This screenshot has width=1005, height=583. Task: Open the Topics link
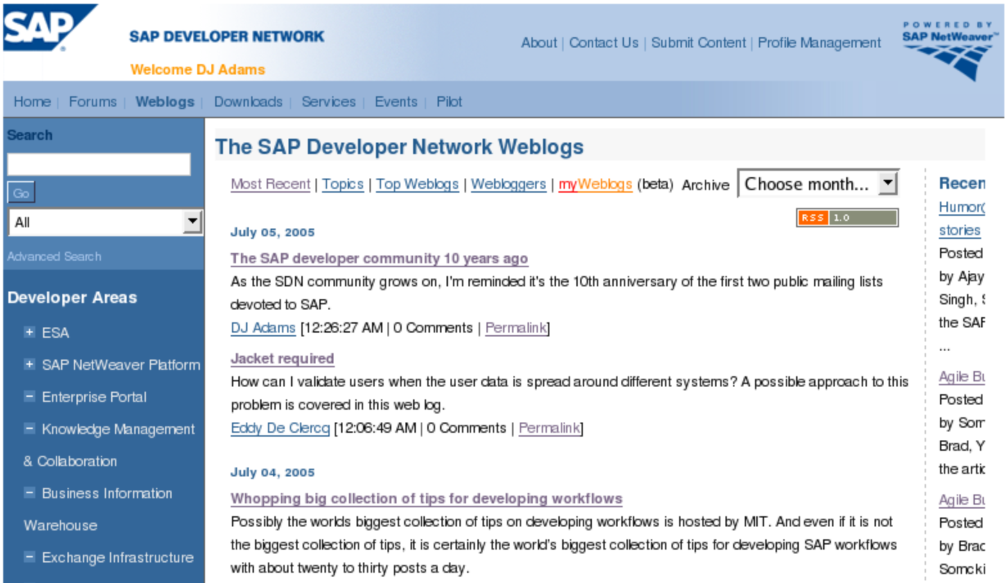342,184
